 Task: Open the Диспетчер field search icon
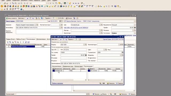(x=102, y=33)
